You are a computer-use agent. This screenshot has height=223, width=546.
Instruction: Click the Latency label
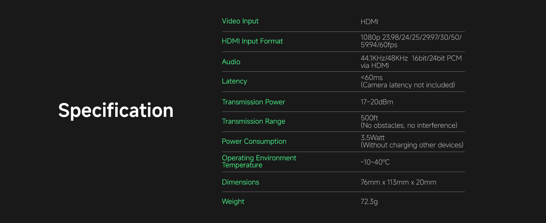(234, 81)
